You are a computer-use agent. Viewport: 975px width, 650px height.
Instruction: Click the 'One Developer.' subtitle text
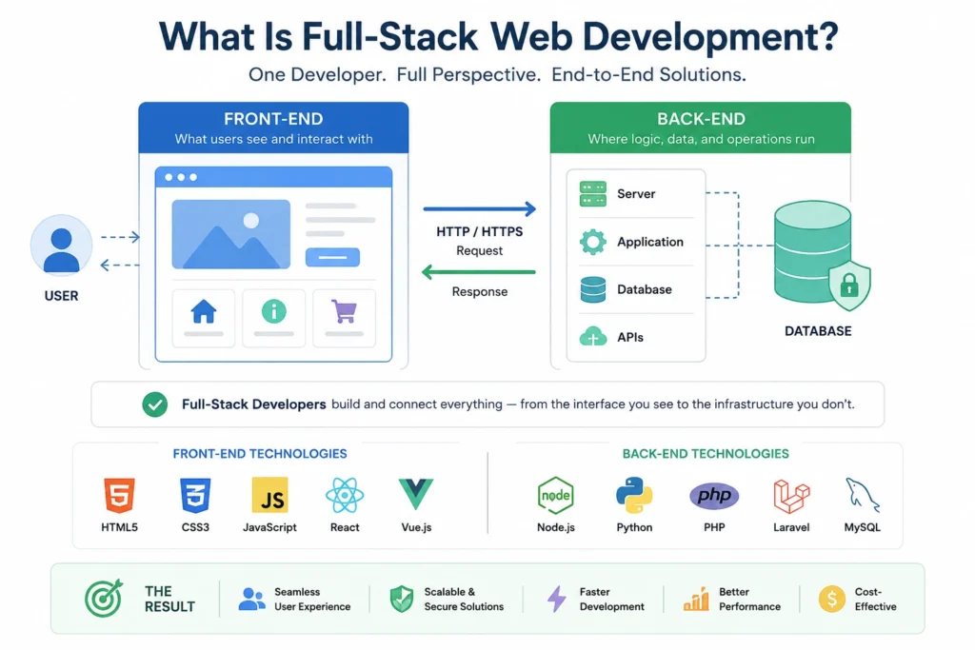(x=317, y=75)
